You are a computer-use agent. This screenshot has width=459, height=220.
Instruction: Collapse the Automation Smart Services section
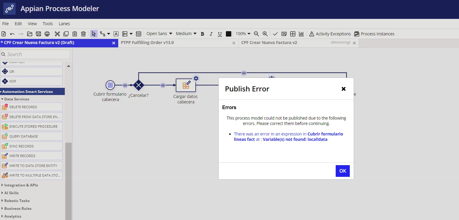pyautogui.click(x=32, y=92)
